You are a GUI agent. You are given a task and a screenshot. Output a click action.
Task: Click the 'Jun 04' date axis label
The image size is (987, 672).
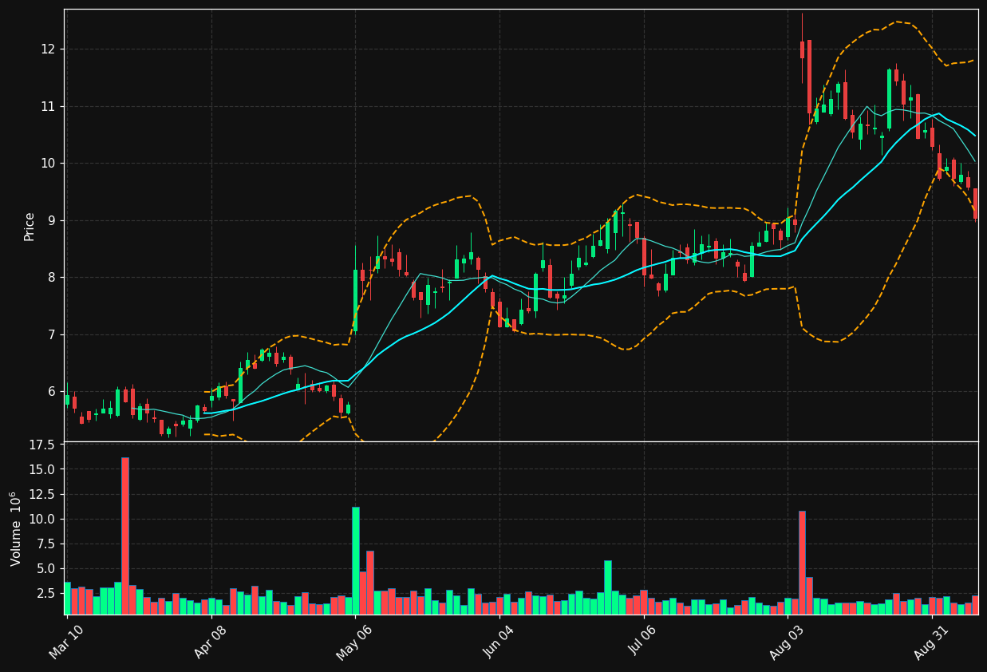pos(500,641)
